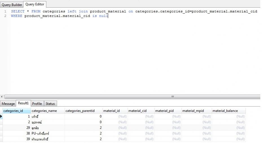Select the PU- categories_name cell in row 38
The width and height of the screenshot is (262, 143).
click(x=47, y=133)
